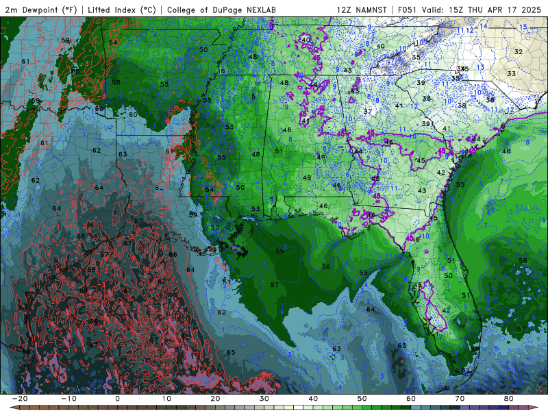Click the '30' label on the color scale

click(264, 399)
